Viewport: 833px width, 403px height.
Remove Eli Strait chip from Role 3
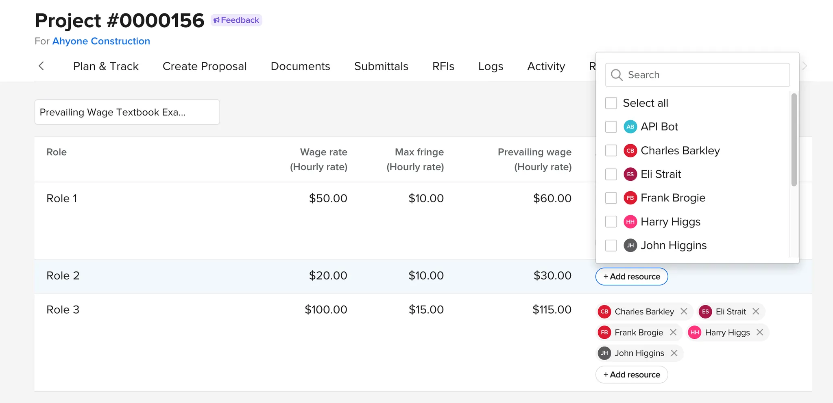756,312
